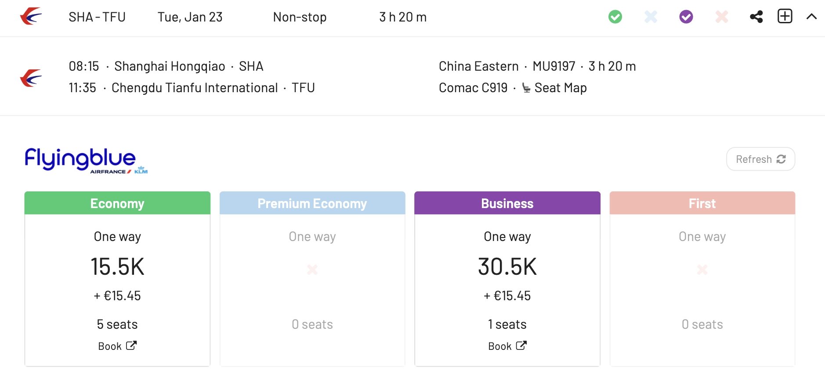The image size is (825, 374).
Task: Click the '5 seats' text
Action: pyautogui.click(x=117, y=324)
